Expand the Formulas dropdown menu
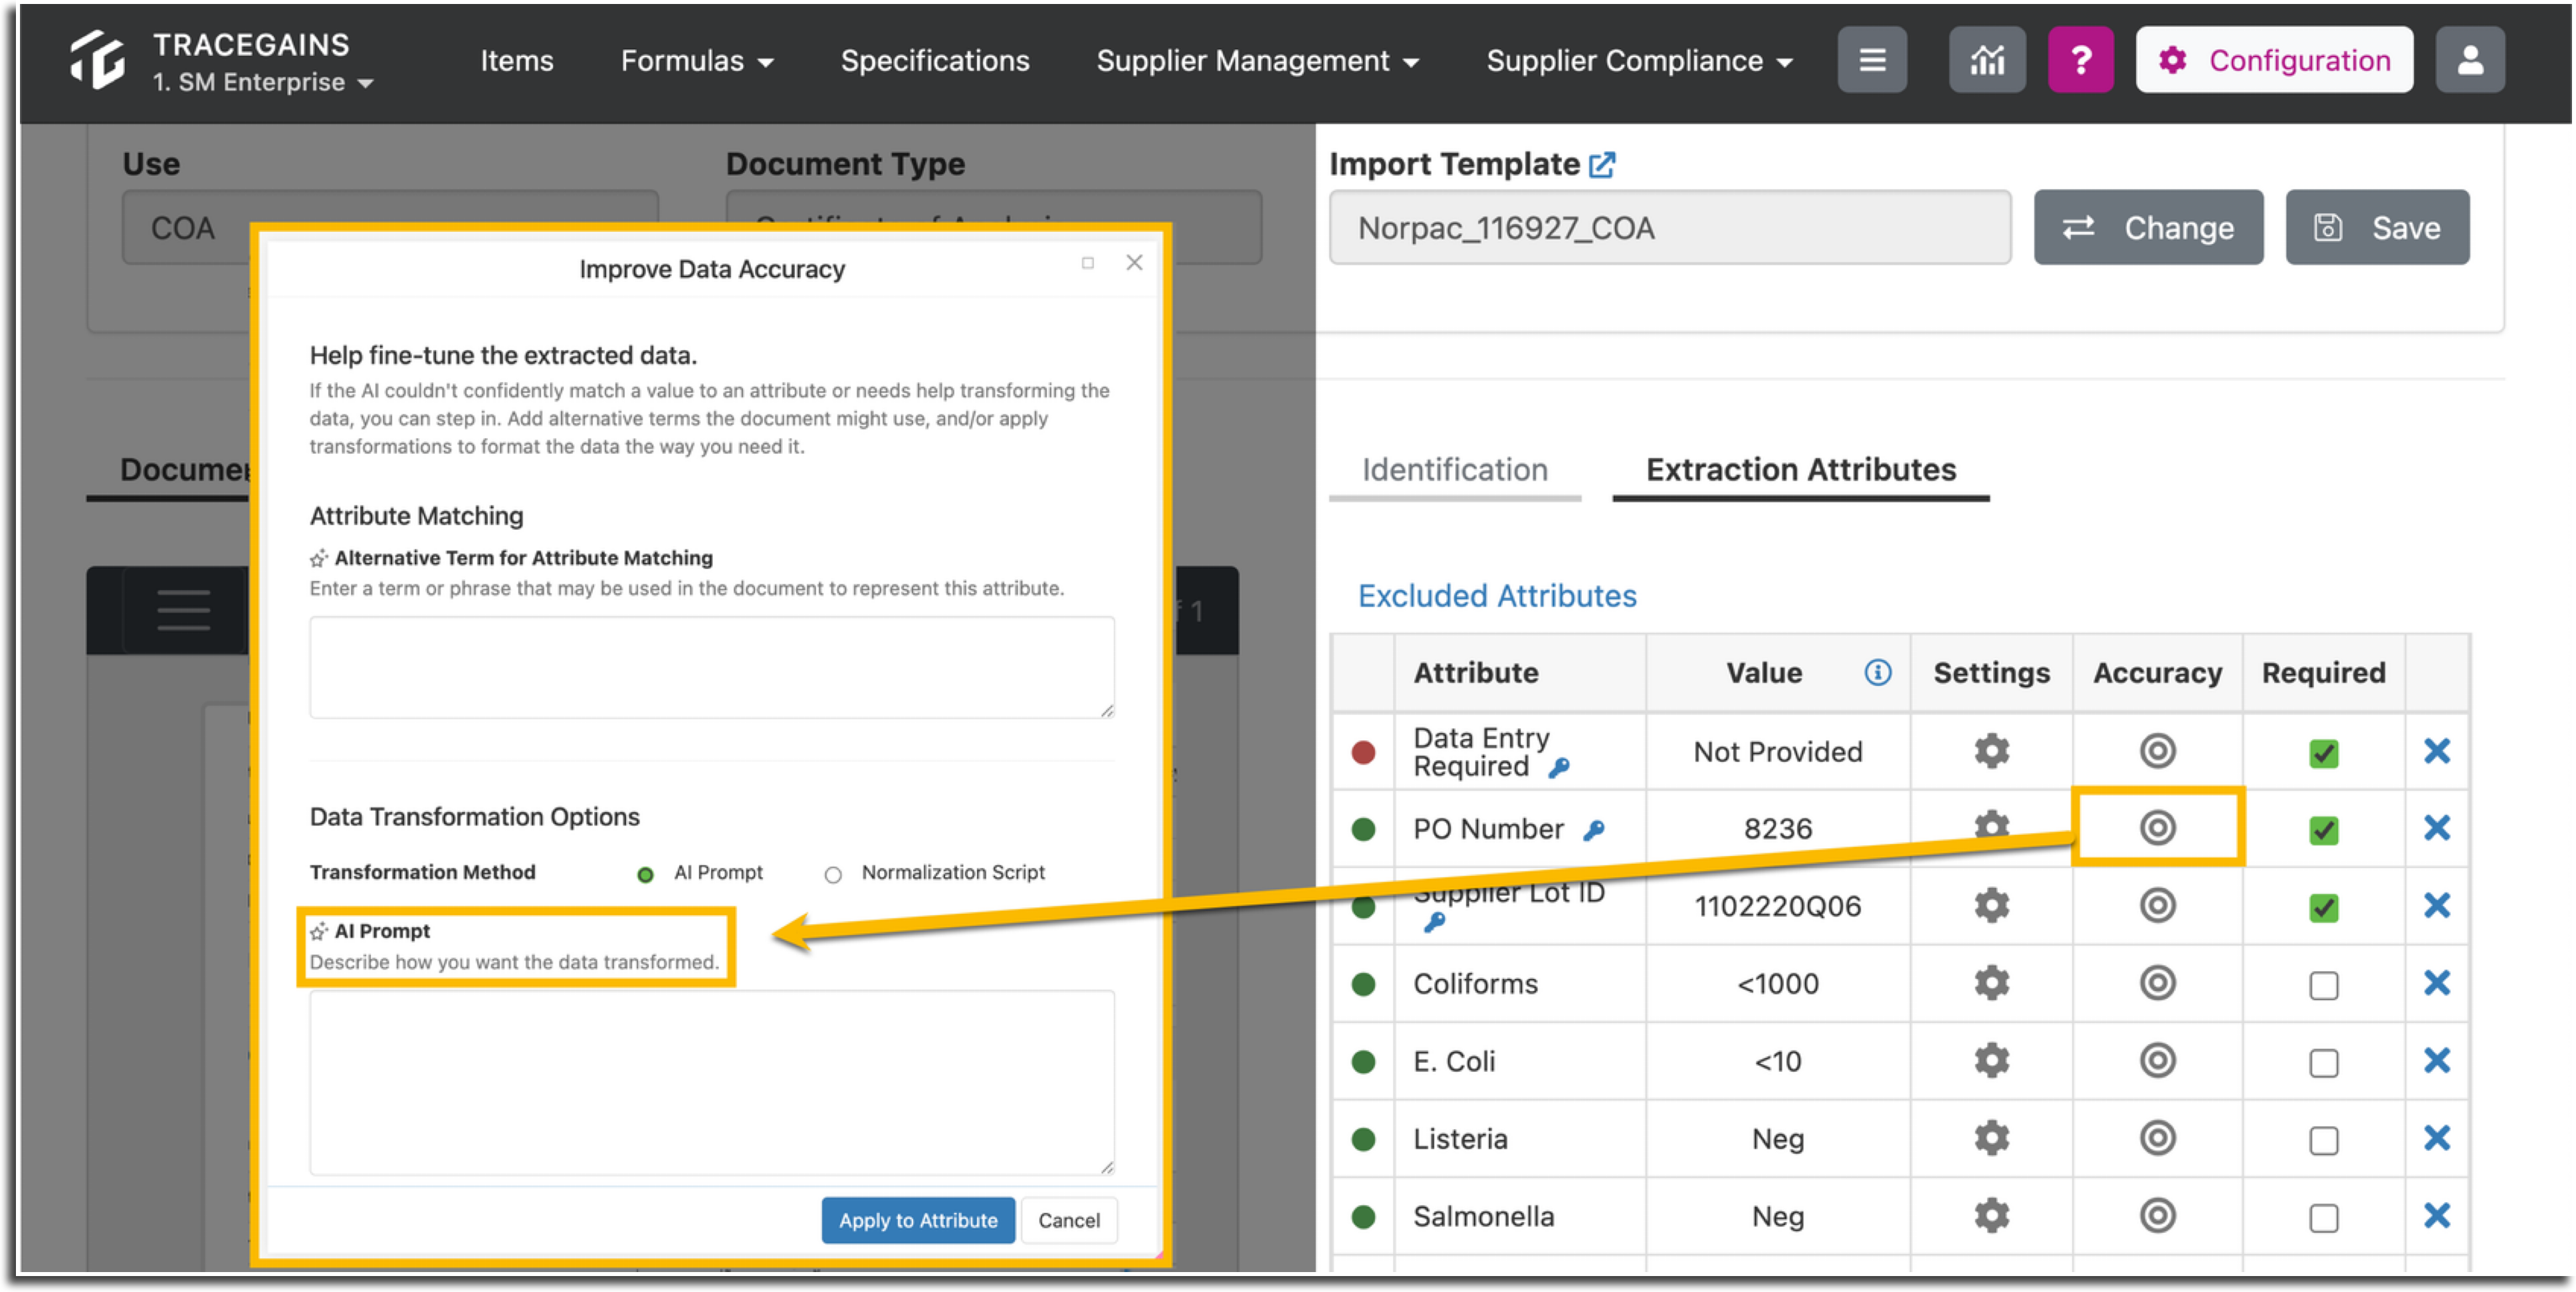 [697, 61]
